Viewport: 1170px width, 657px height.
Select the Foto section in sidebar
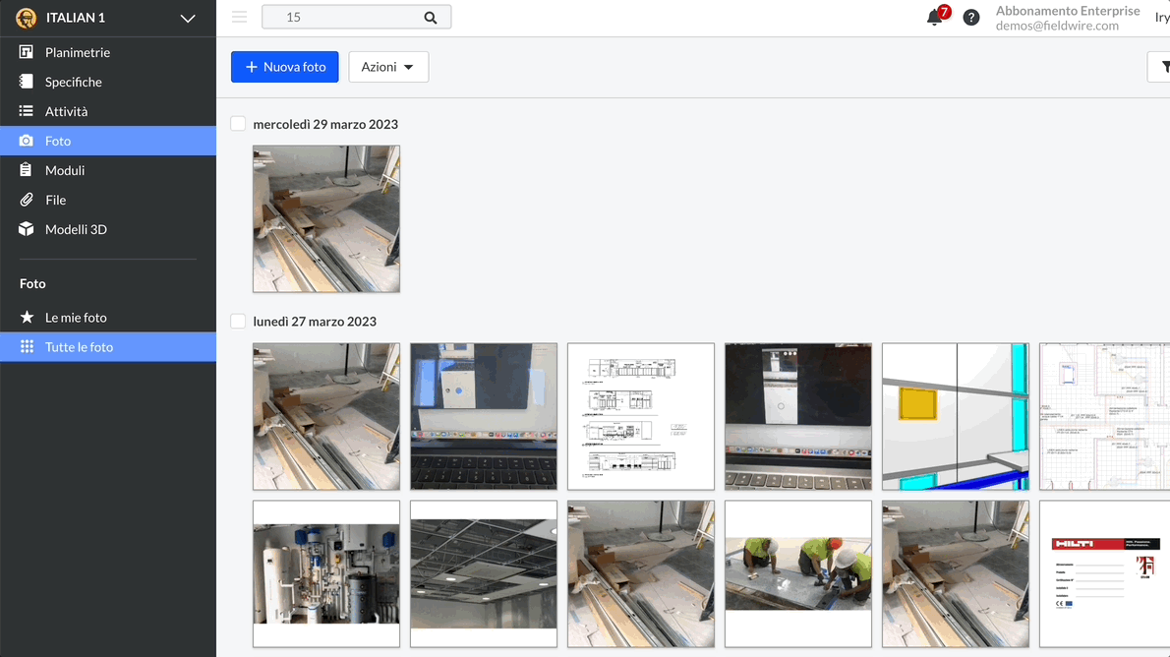(x=56, y=141)
